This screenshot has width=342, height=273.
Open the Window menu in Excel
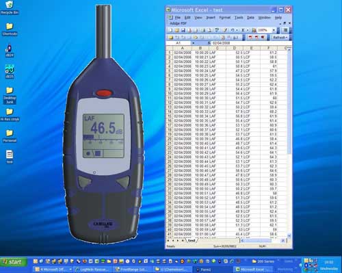(x=265, y=18)
